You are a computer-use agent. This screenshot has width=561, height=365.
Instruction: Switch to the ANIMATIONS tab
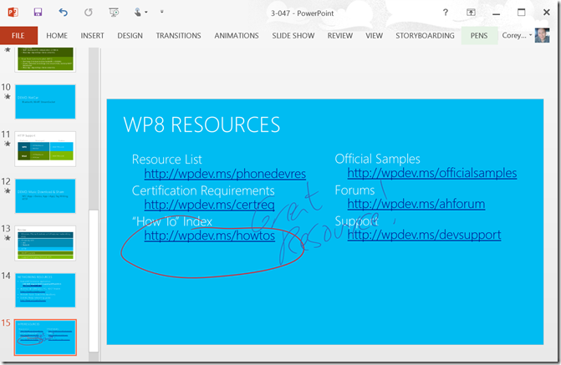point(237,36)
